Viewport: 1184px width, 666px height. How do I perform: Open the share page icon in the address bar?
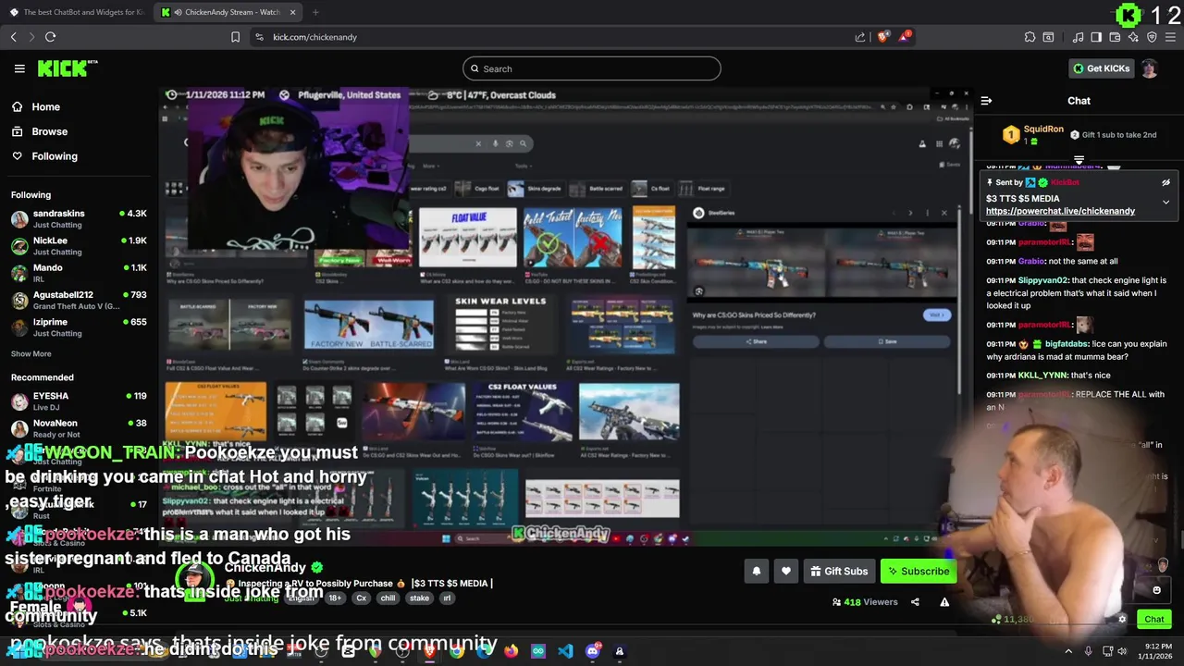(x=860, y=37)
